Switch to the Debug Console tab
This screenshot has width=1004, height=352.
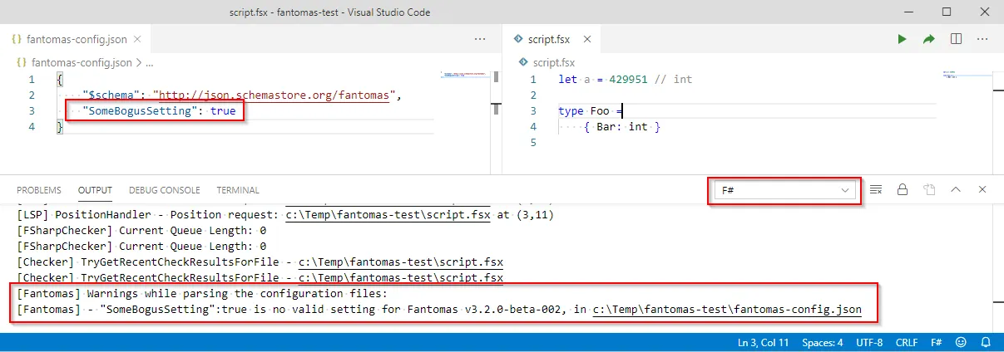(x=164, y=190)
